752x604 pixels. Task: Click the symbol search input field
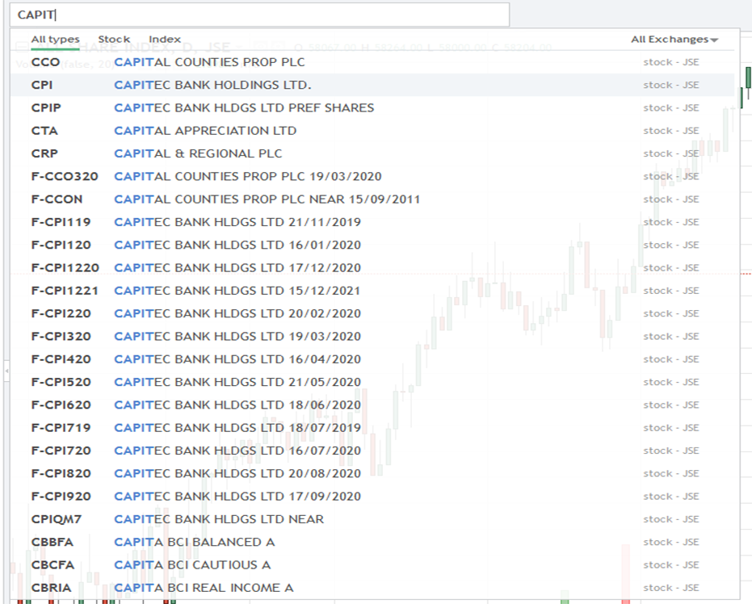click(x=259, y=15)
